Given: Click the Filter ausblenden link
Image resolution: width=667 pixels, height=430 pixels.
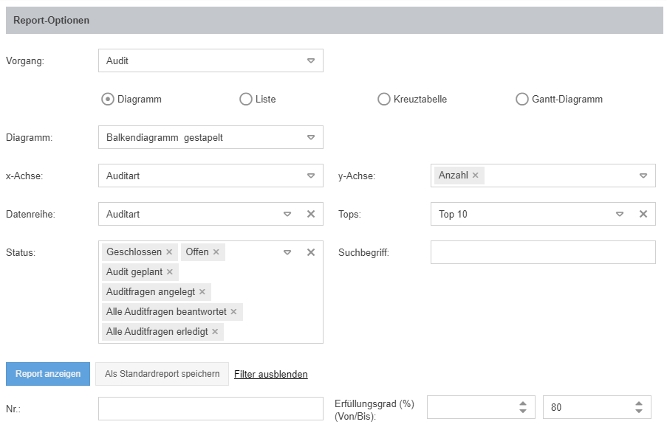Looking at the screenshot, I should click(x=271, y=375).
